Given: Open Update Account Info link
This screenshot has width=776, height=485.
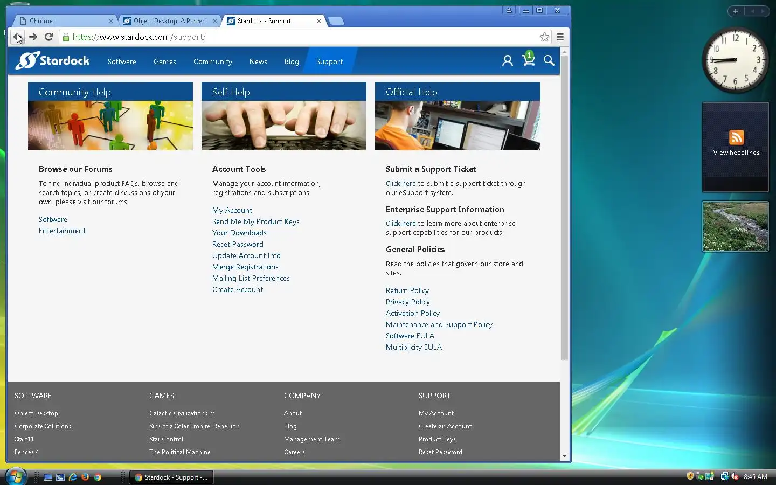Looking at the screenshot, I should [246, 255].
